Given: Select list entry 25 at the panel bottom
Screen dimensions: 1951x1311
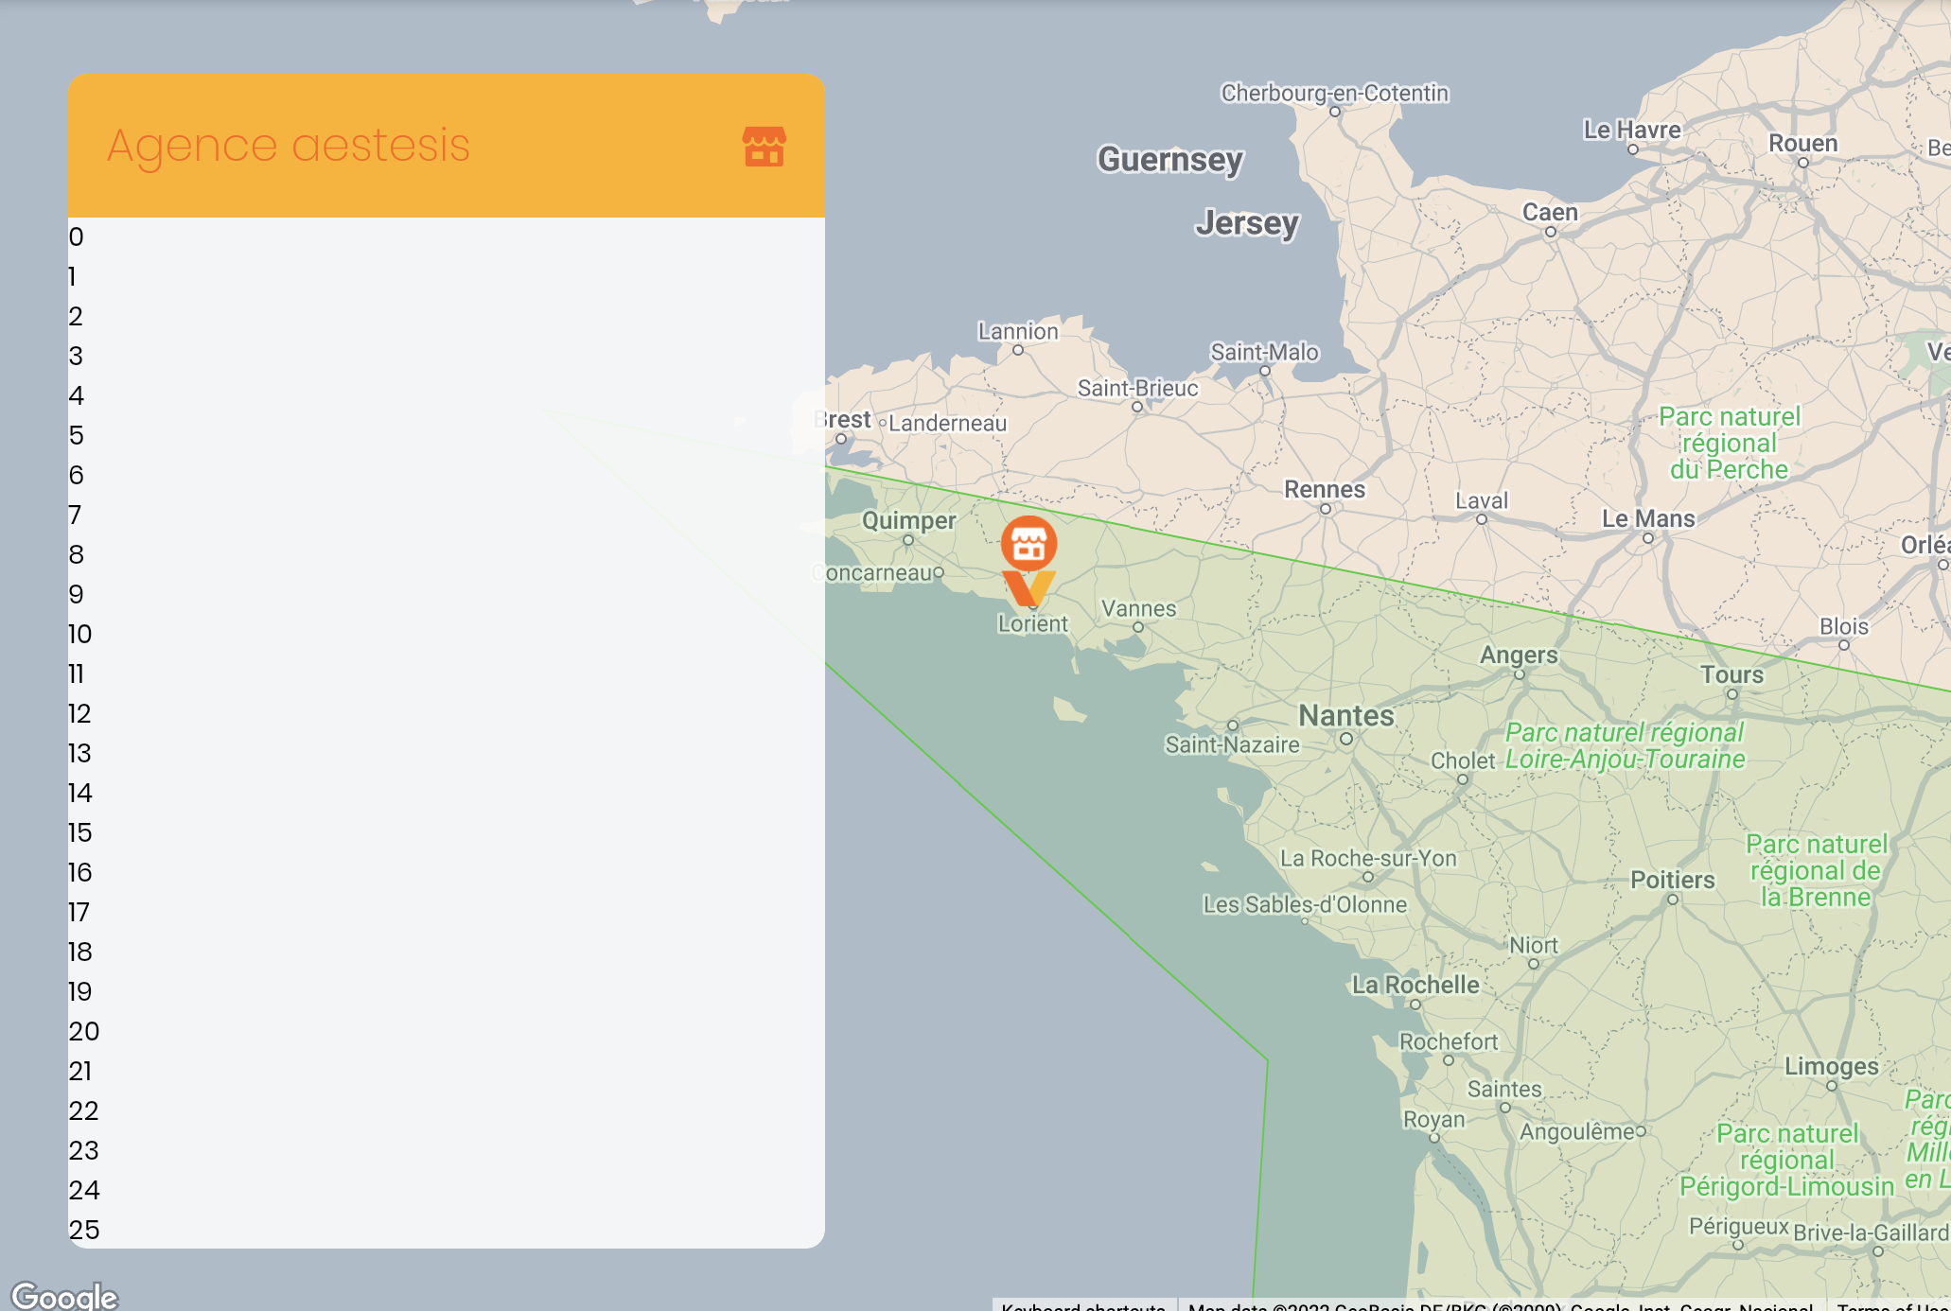Looking at the screenshot, I should click(x=84, y=1230).
